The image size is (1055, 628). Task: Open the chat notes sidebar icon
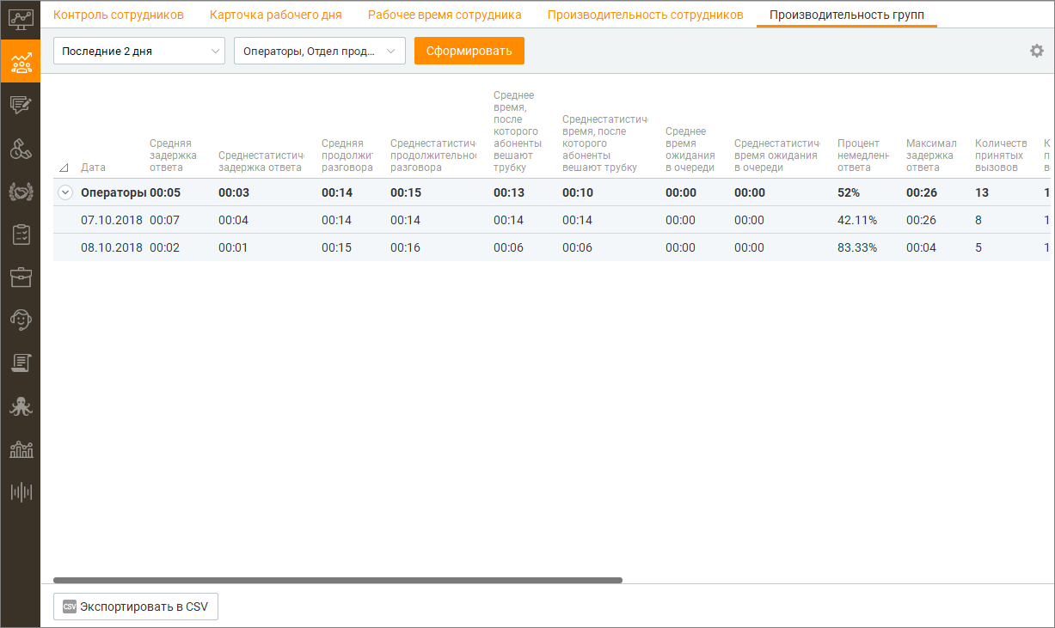tap(20, 105)
